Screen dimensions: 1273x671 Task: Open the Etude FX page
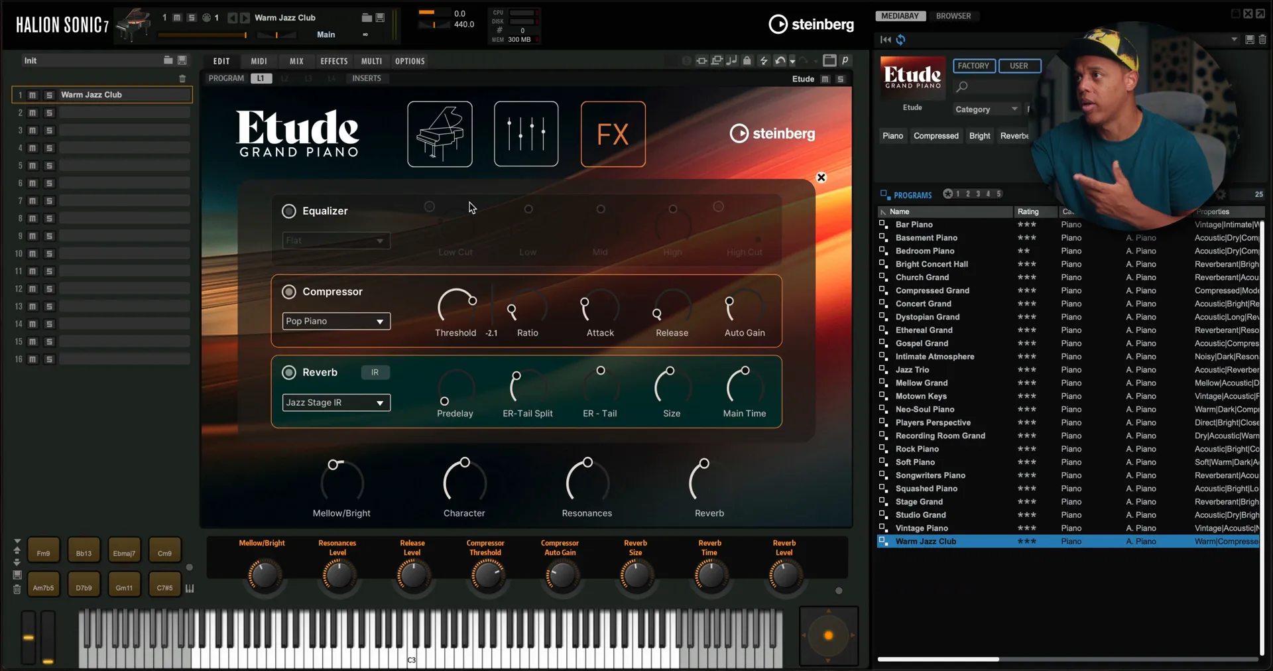click(613, 134)
